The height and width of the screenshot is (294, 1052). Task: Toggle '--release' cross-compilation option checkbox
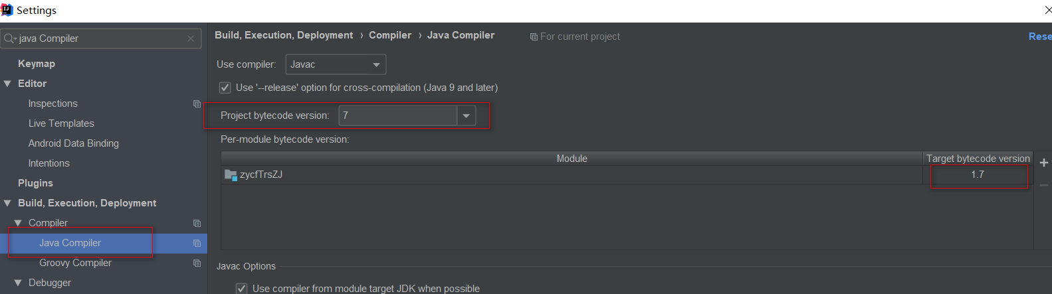pyautogui.click(x=225, y=88)
